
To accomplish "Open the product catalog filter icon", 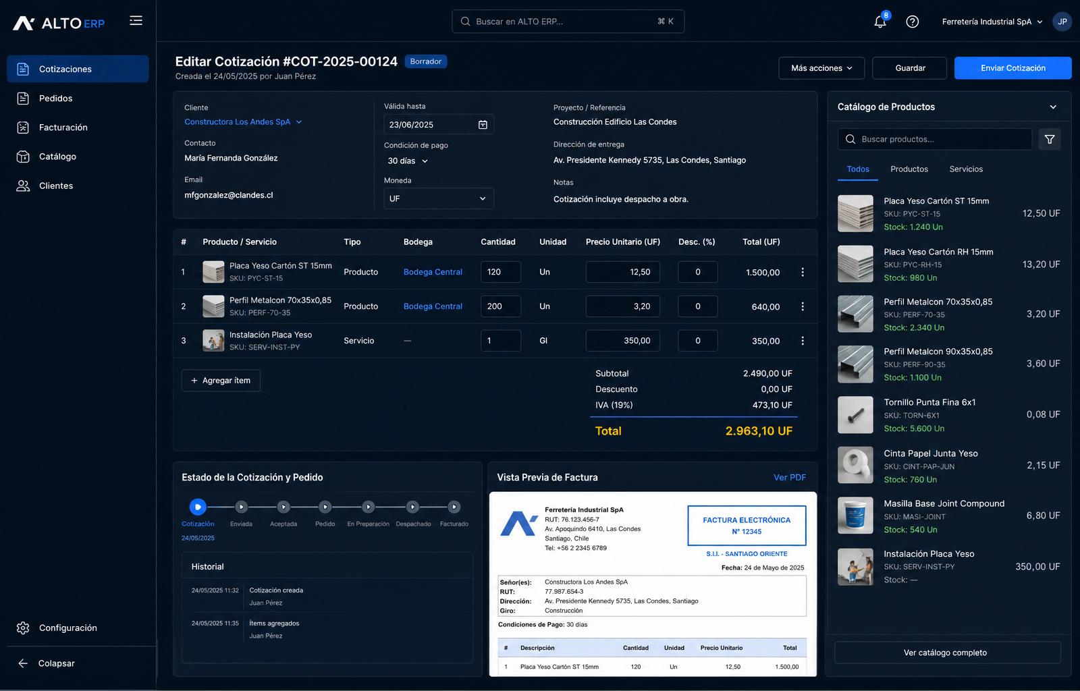I will pyautogui.click(x=1050, y=139).
